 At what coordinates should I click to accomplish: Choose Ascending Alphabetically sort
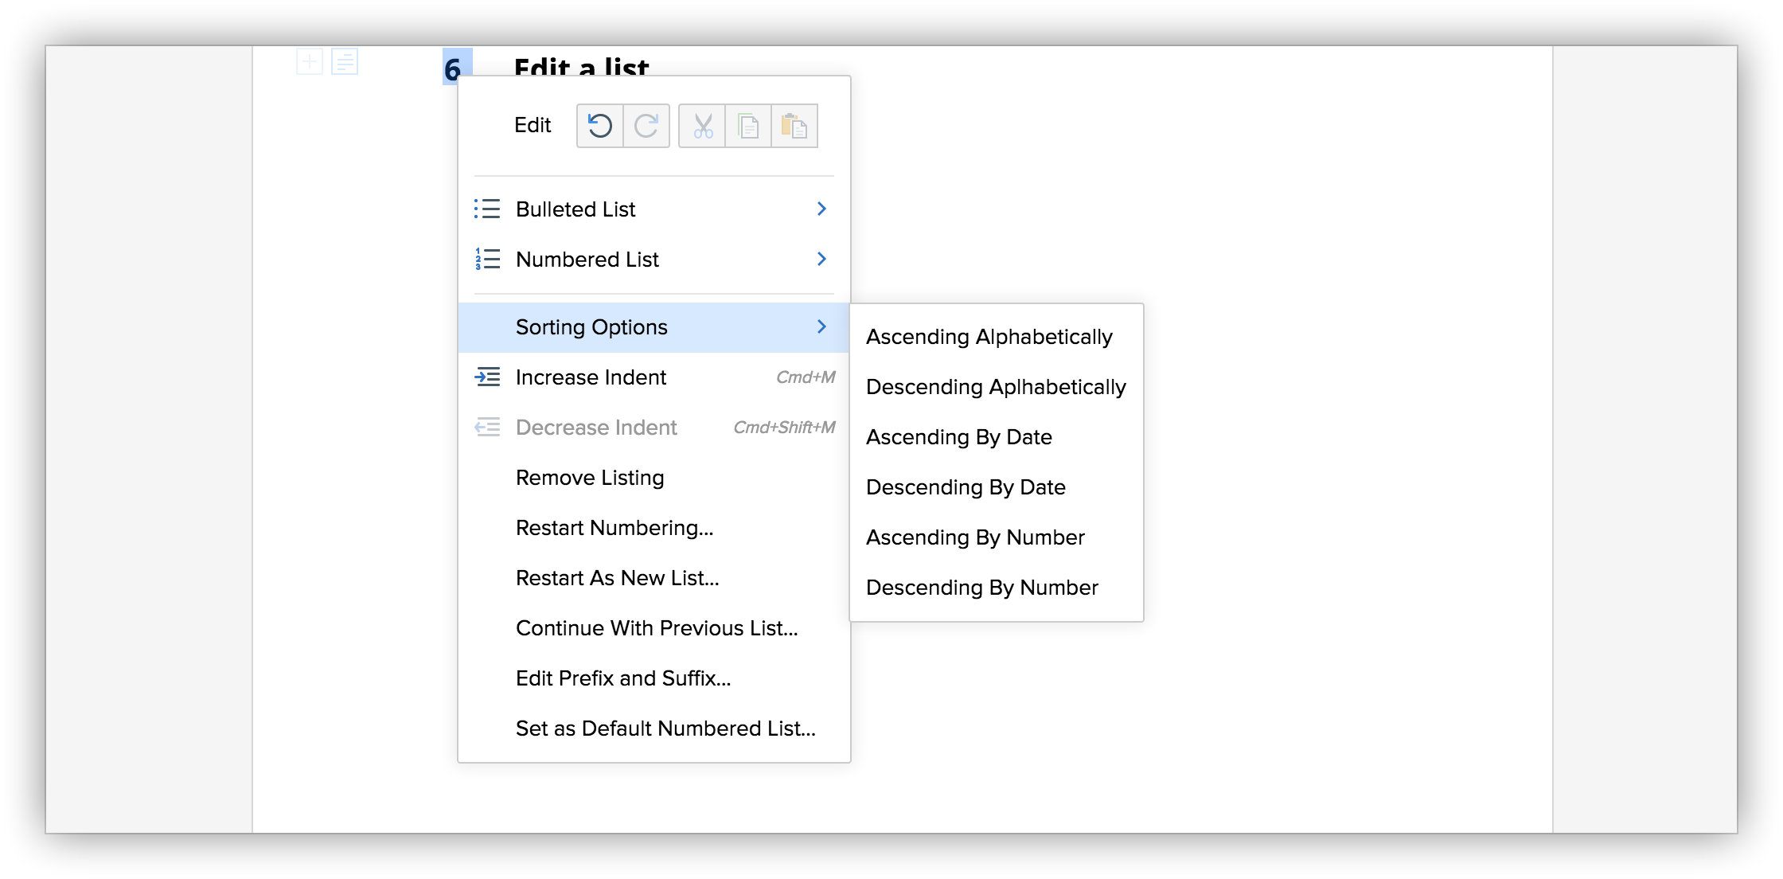[x=989, y=338]
